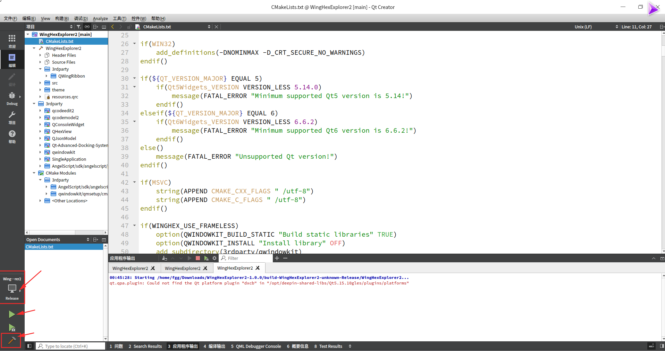Viewport: 665px width, 351px height.
Task: Attach debugger to running application
Action: coord(206,258)
